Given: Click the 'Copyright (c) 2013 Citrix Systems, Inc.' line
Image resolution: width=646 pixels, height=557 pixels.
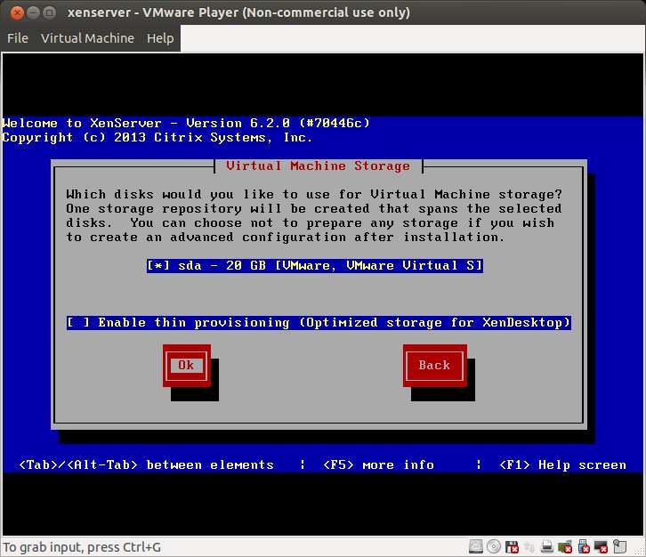Looking at the screenshot, I should 157,138.
